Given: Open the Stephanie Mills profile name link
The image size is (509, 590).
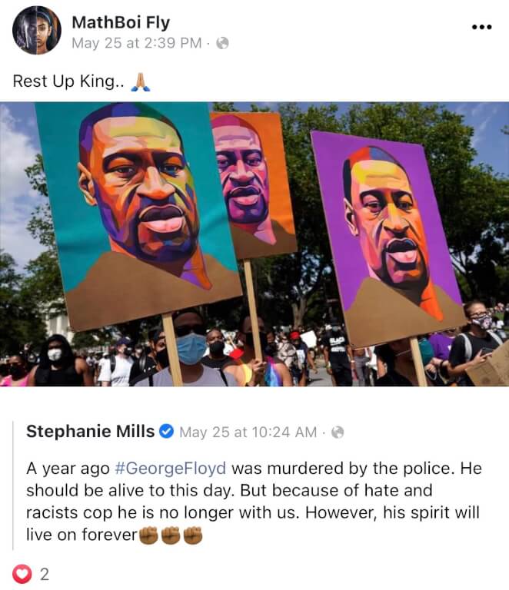Looking at the screenshot, I should point(91,431).
